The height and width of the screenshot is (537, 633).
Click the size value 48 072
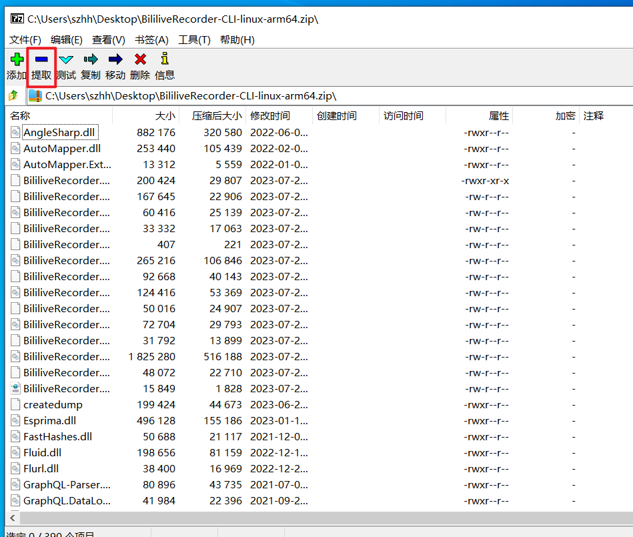(159, 373)
